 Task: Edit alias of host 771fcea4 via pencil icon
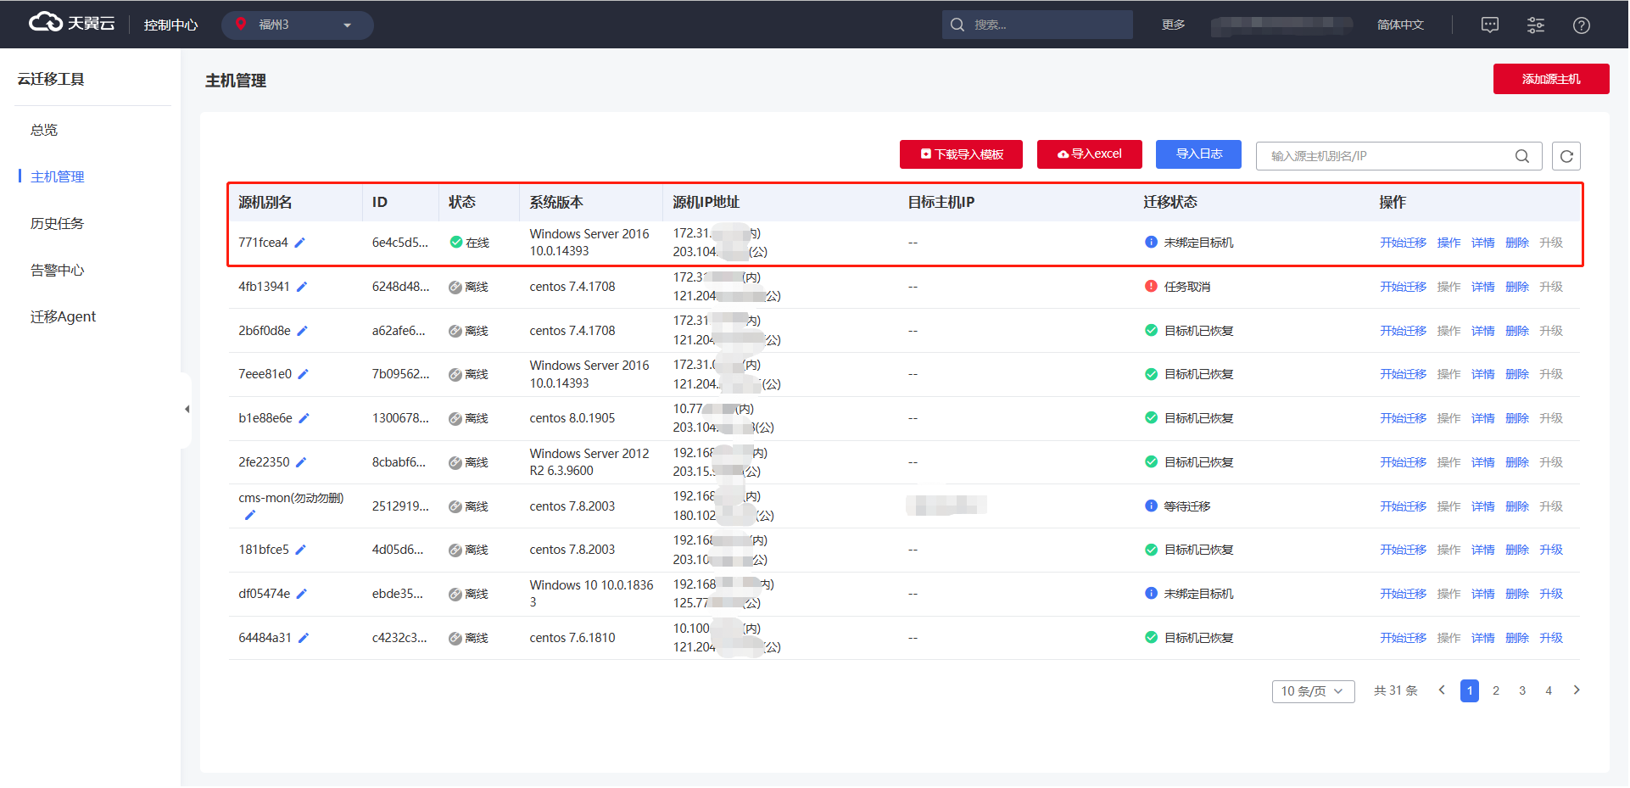(300, 243)
